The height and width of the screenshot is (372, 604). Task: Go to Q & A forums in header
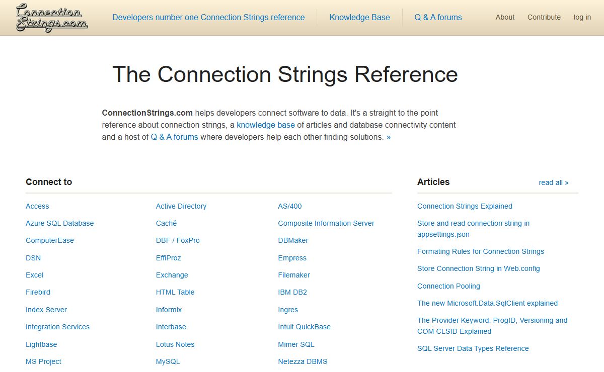(438, 17)
